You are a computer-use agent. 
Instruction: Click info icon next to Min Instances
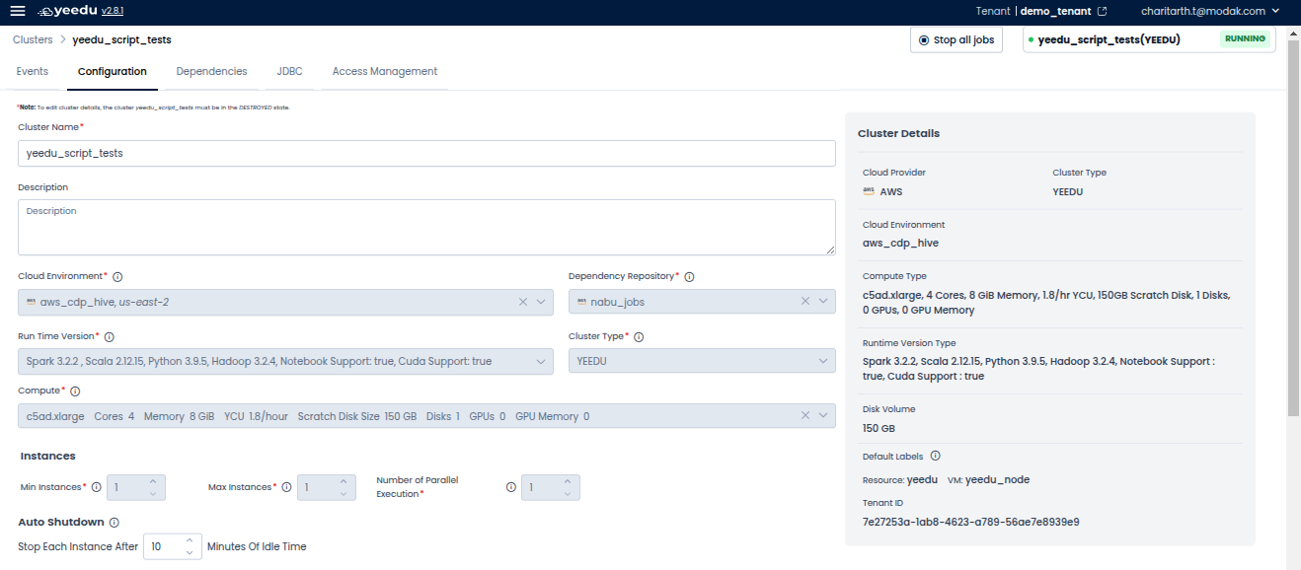click(97, 487)
